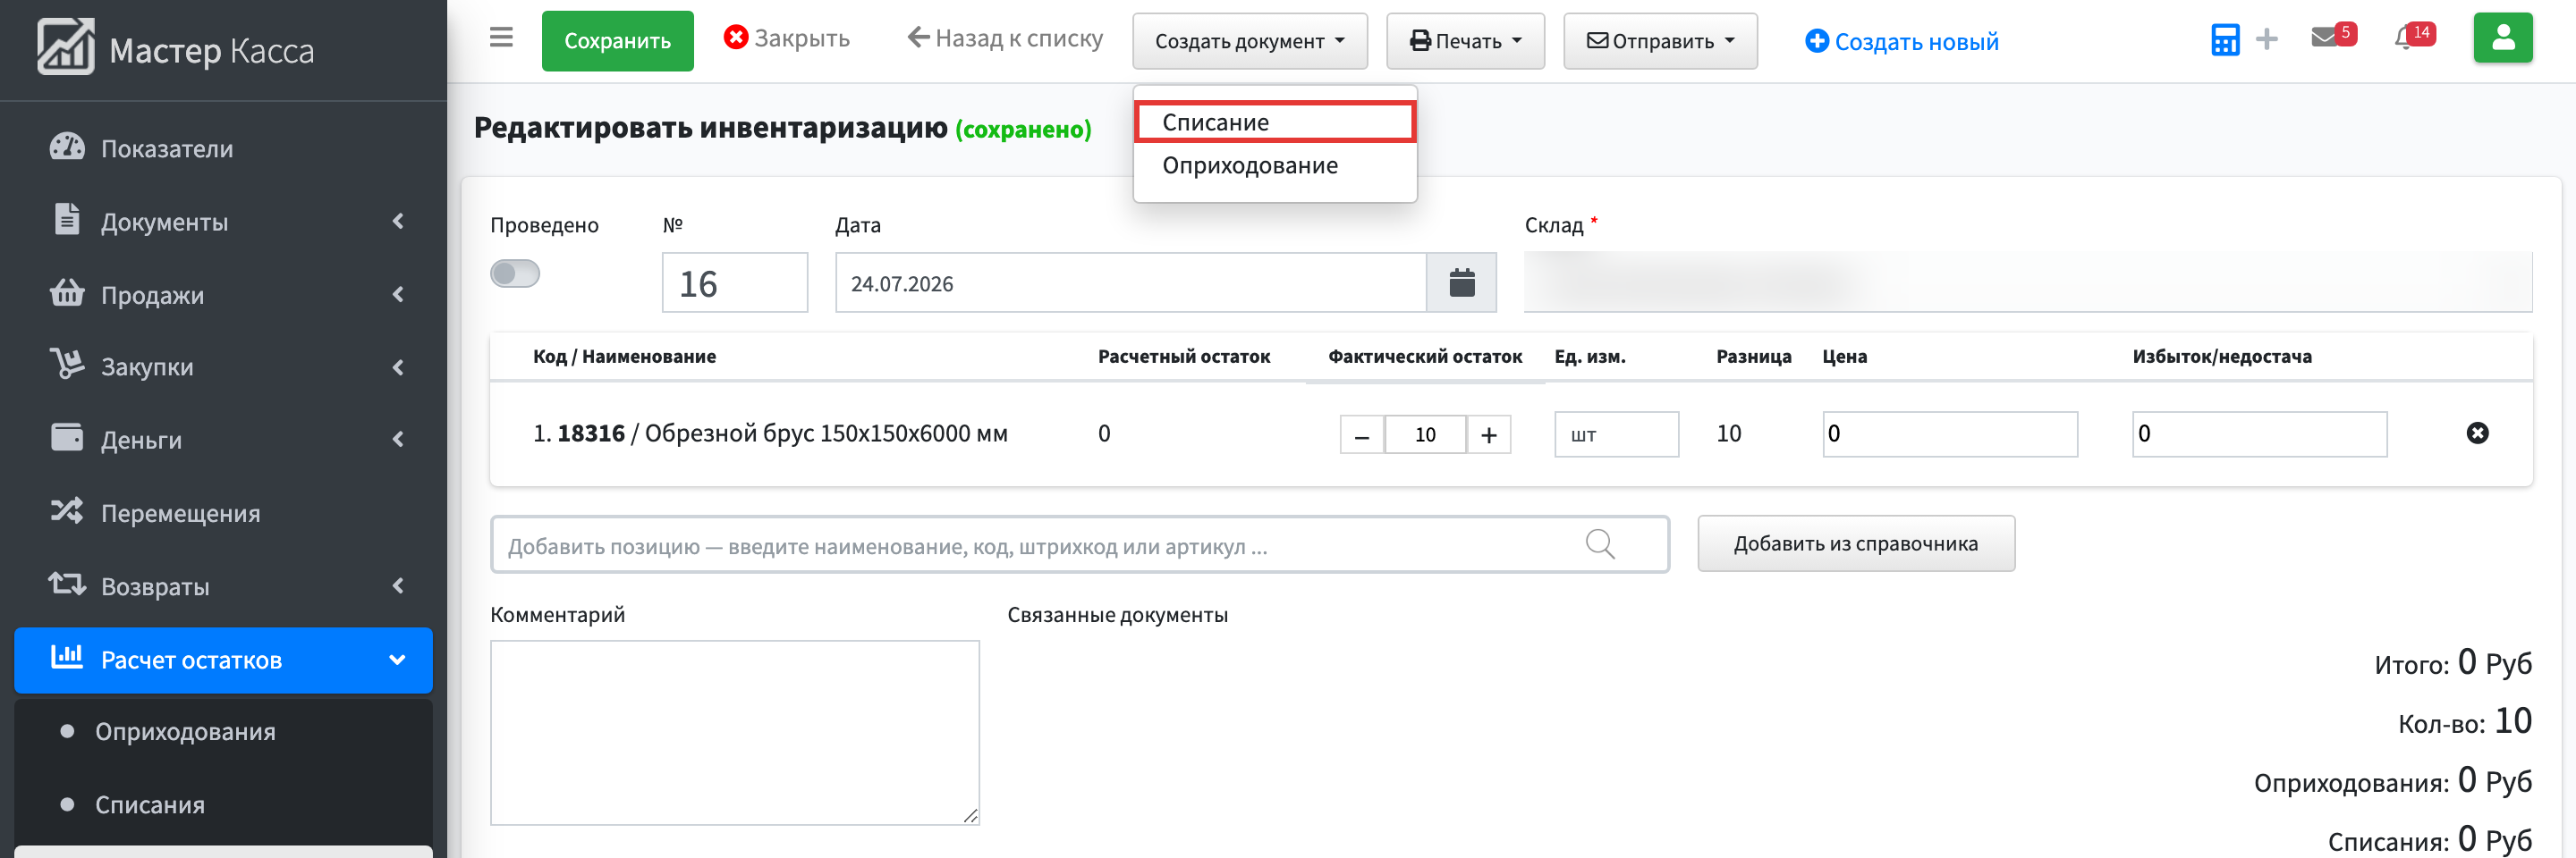Screen dimensions: 2576x858
Task: Click the Избыток/недостача input field
Action: coord(2259,434)
